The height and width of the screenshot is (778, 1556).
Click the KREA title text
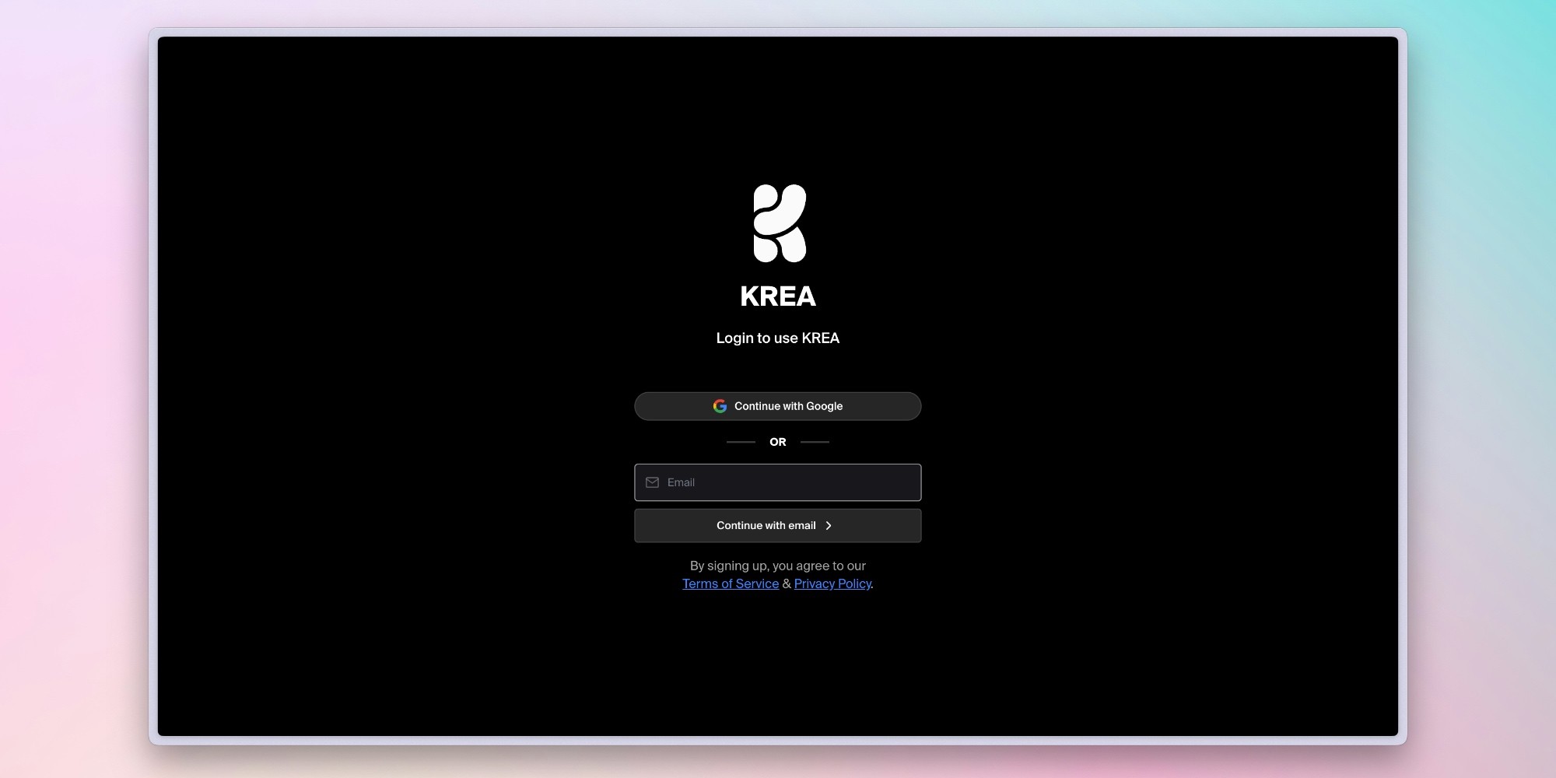778,296
